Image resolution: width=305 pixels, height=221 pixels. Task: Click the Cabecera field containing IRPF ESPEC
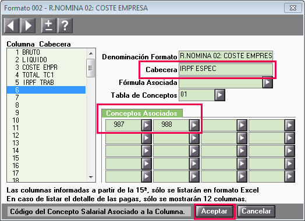(x=226, y=69)
